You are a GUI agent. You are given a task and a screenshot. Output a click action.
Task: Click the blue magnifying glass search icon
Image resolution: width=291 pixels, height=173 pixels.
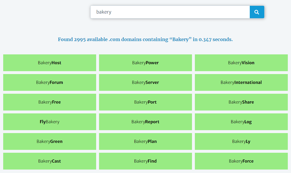coord(257,12)
